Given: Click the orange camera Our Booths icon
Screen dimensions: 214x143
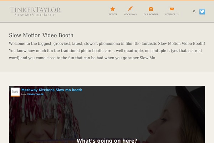Looking at the screenshot, I should [x=151, y=9].
